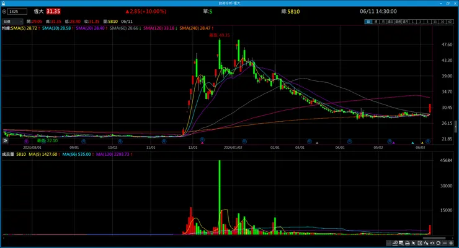Click the plus zoom-in icon
Viewport: 459px width, 248px height.
[451, 243]
